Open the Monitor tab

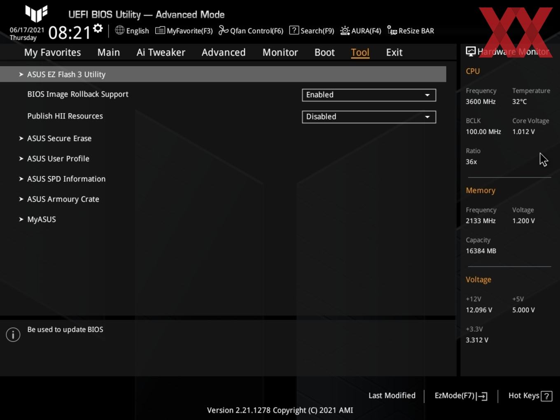280,52
